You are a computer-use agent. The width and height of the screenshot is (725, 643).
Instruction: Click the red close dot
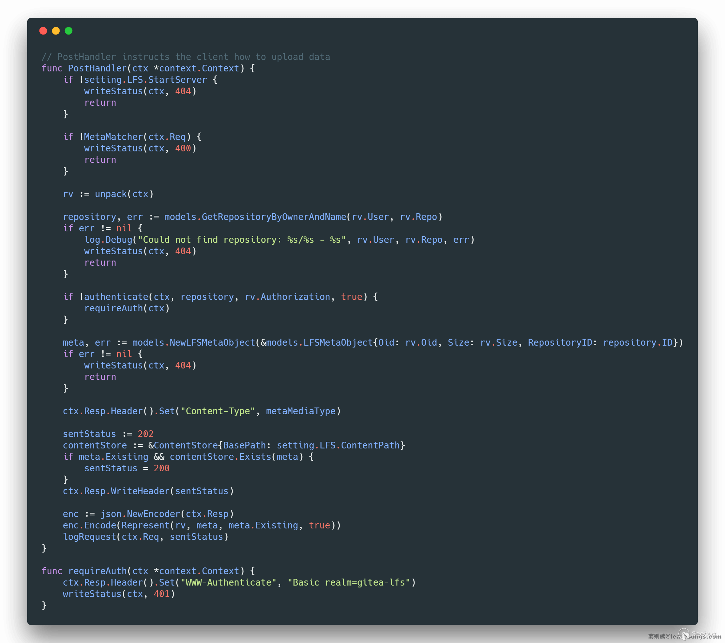click(43, 31)
